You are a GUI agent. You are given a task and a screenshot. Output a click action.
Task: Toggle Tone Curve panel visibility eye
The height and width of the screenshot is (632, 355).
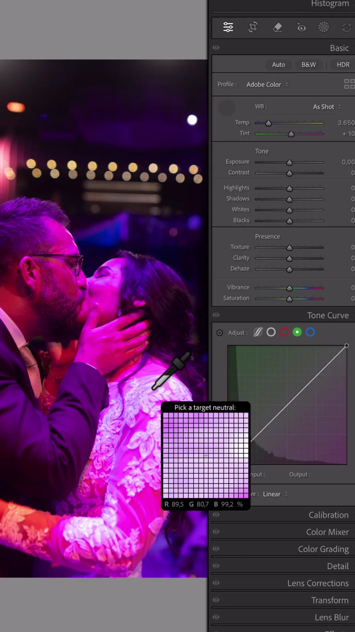click(x=216, y=315)
